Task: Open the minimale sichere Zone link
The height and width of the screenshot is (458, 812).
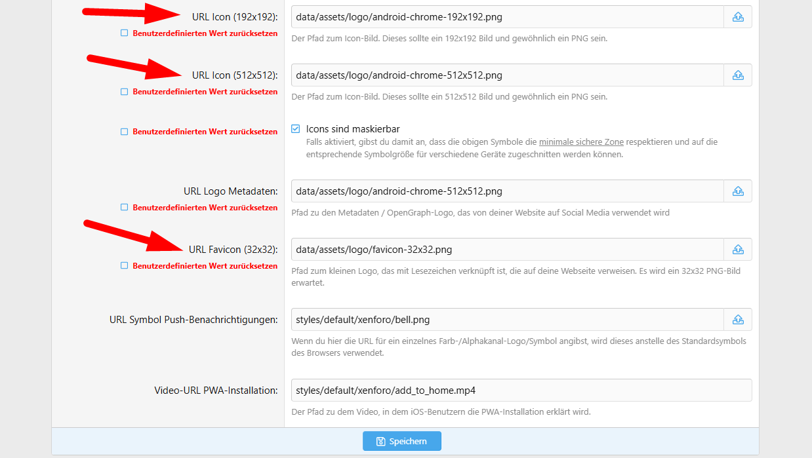Action: (x=581, y=142)
